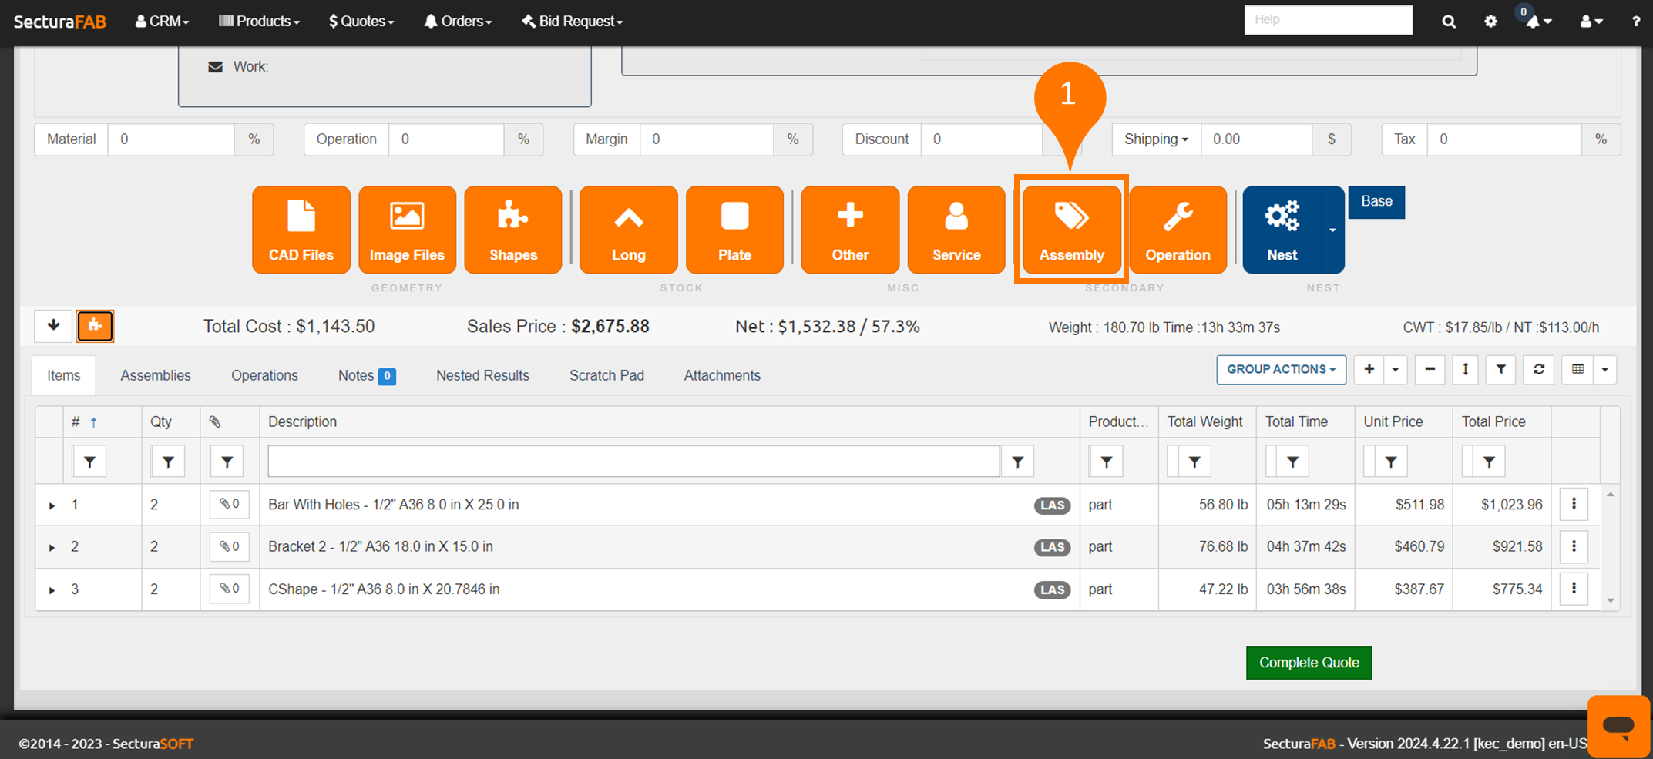1653x759 pixels.
Task: Click the Description filter text field
Action: pyautogui.click(x=633, y=462)
